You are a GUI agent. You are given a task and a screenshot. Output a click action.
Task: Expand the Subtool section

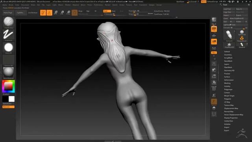click(227, 52)
